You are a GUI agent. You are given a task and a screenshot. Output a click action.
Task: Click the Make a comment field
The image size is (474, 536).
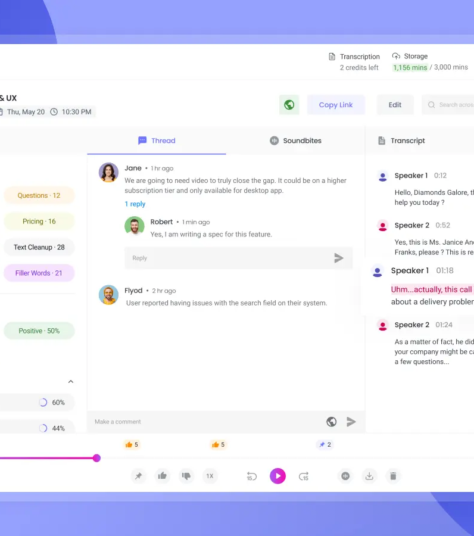click(205, 422)
